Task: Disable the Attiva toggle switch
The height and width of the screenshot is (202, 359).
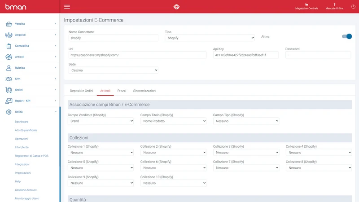Action: (x=346, y=36)
